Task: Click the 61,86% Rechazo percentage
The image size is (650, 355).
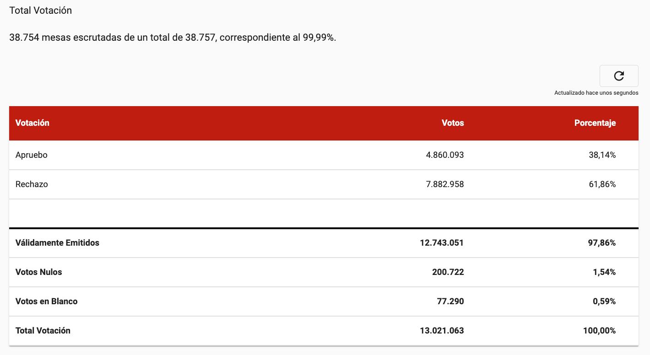Action: coord(602,184)
